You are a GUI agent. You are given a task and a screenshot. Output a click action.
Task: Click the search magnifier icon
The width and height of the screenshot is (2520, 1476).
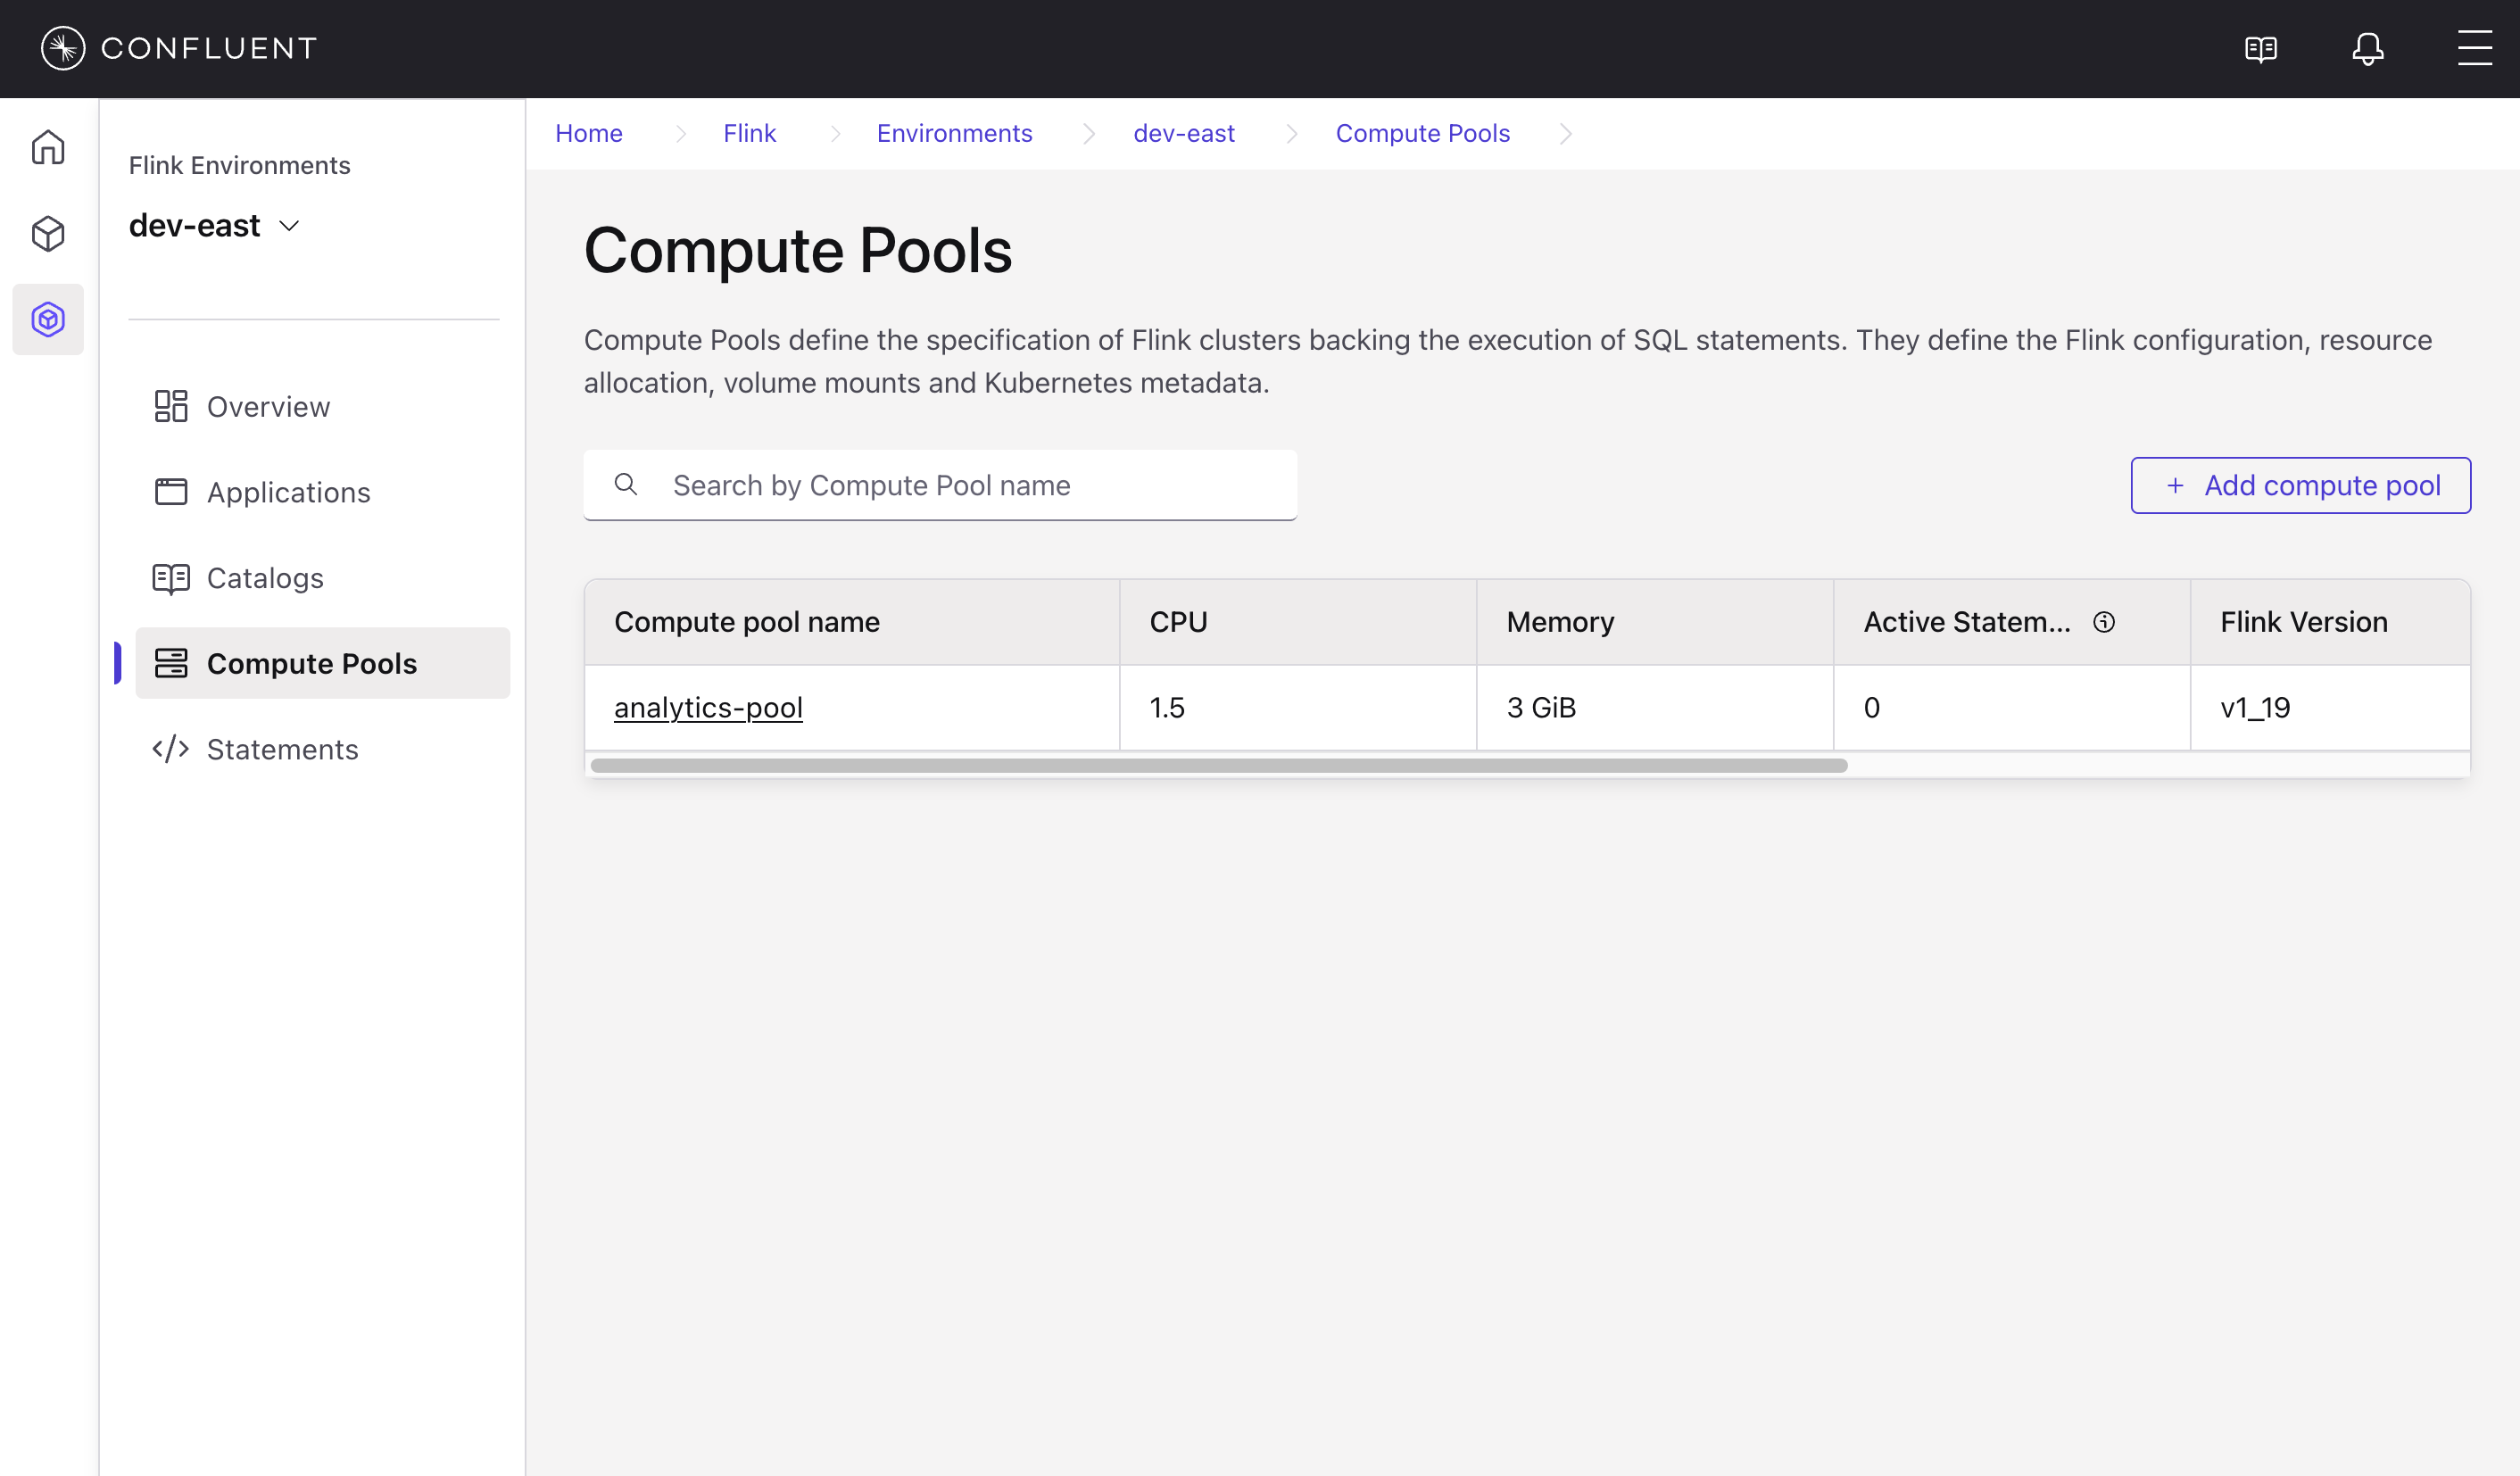tap(626, 485)
